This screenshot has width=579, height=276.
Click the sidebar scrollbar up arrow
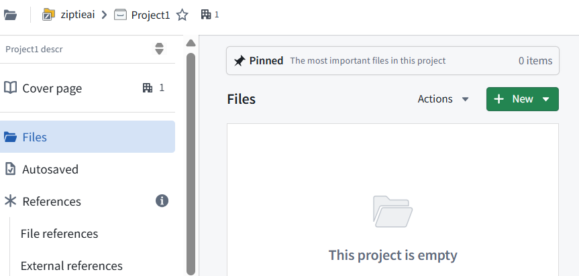[191, 44]
